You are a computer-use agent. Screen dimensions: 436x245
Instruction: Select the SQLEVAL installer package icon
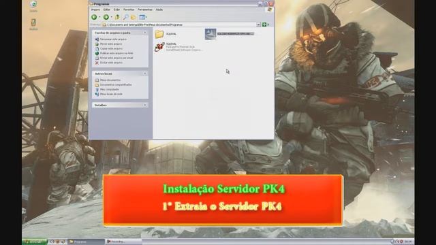159,47
